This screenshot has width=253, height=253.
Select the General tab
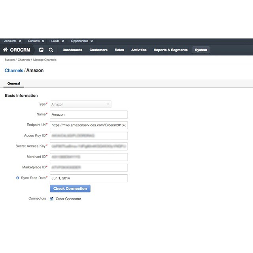pos(14,83)
